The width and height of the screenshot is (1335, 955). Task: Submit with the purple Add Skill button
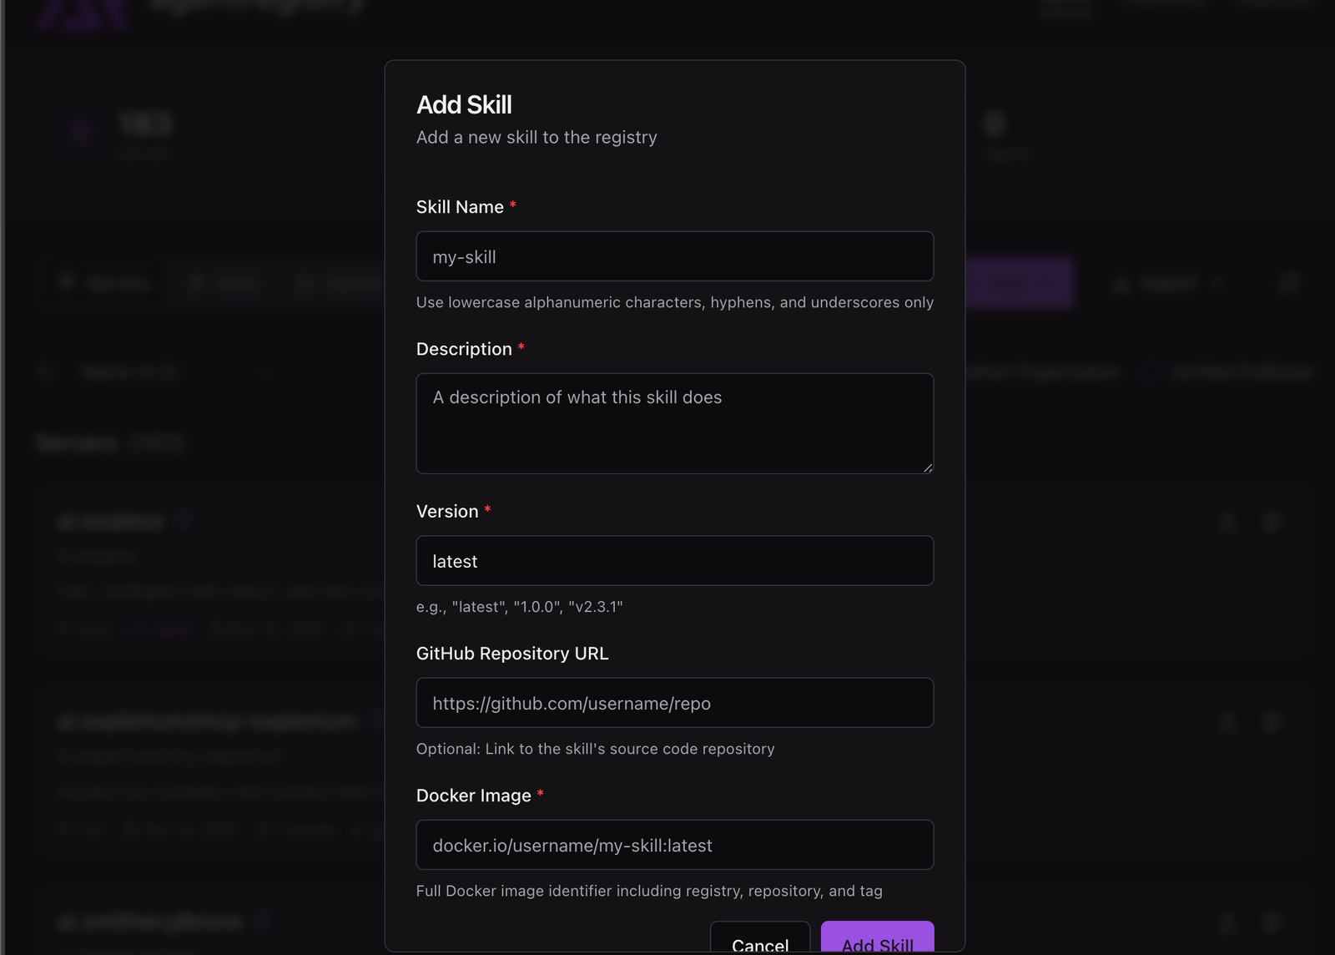pos(877,941)
